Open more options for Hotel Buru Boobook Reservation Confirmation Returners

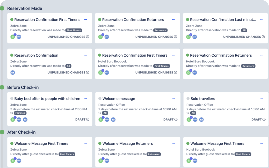click(261, 55)
